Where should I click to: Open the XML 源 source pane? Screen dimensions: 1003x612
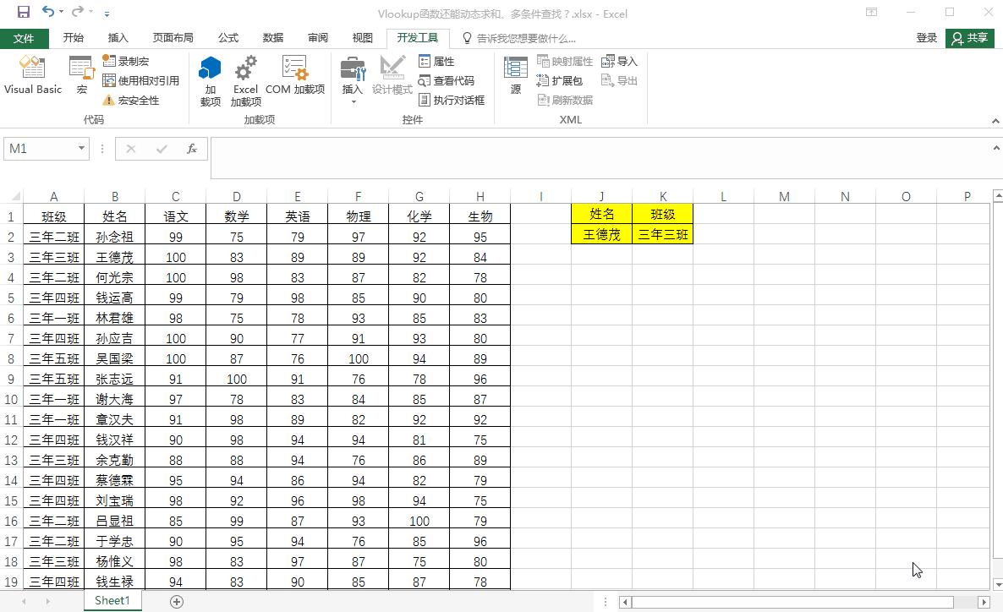pyautogui.click(x=514, y=76)
